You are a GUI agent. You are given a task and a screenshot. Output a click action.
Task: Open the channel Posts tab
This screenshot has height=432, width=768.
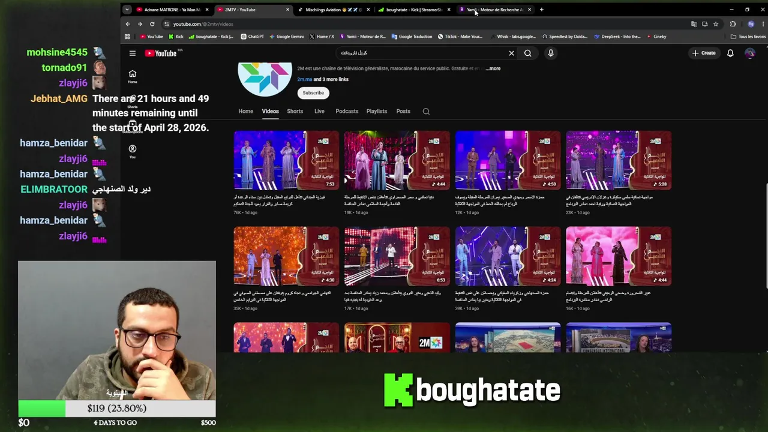403,111
